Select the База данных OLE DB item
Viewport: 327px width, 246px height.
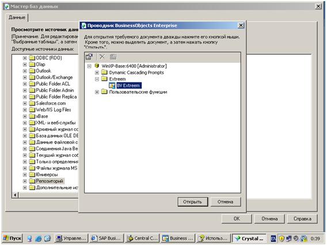[x=57, y=135]
